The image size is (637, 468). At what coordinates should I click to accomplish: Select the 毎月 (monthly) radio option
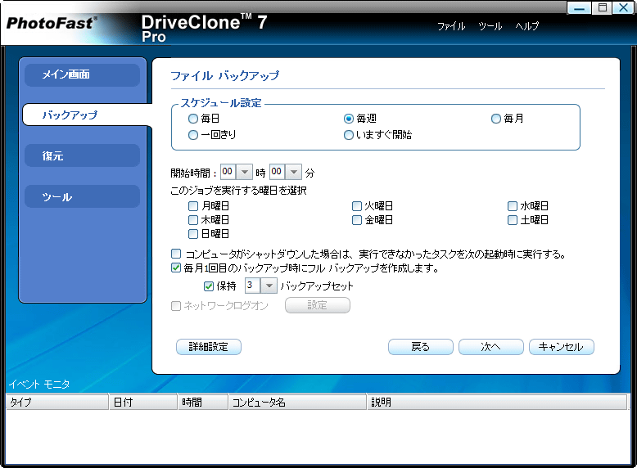(496, 119)
